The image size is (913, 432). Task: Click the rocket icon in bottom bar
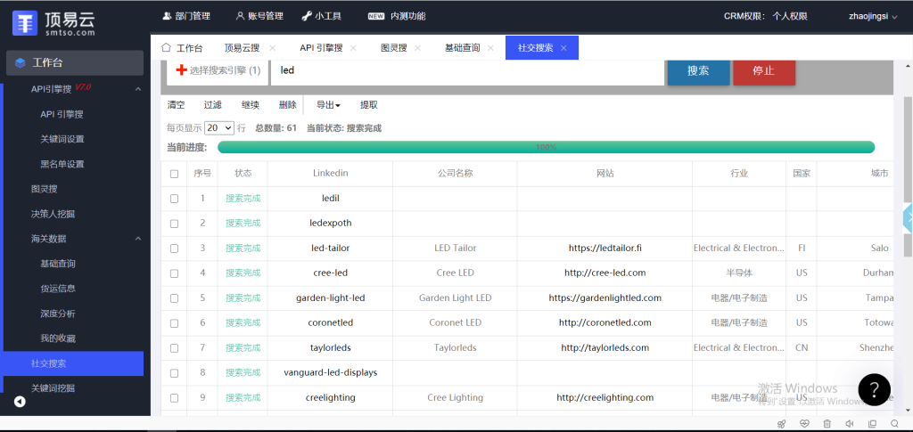click(x=782, y=423)
